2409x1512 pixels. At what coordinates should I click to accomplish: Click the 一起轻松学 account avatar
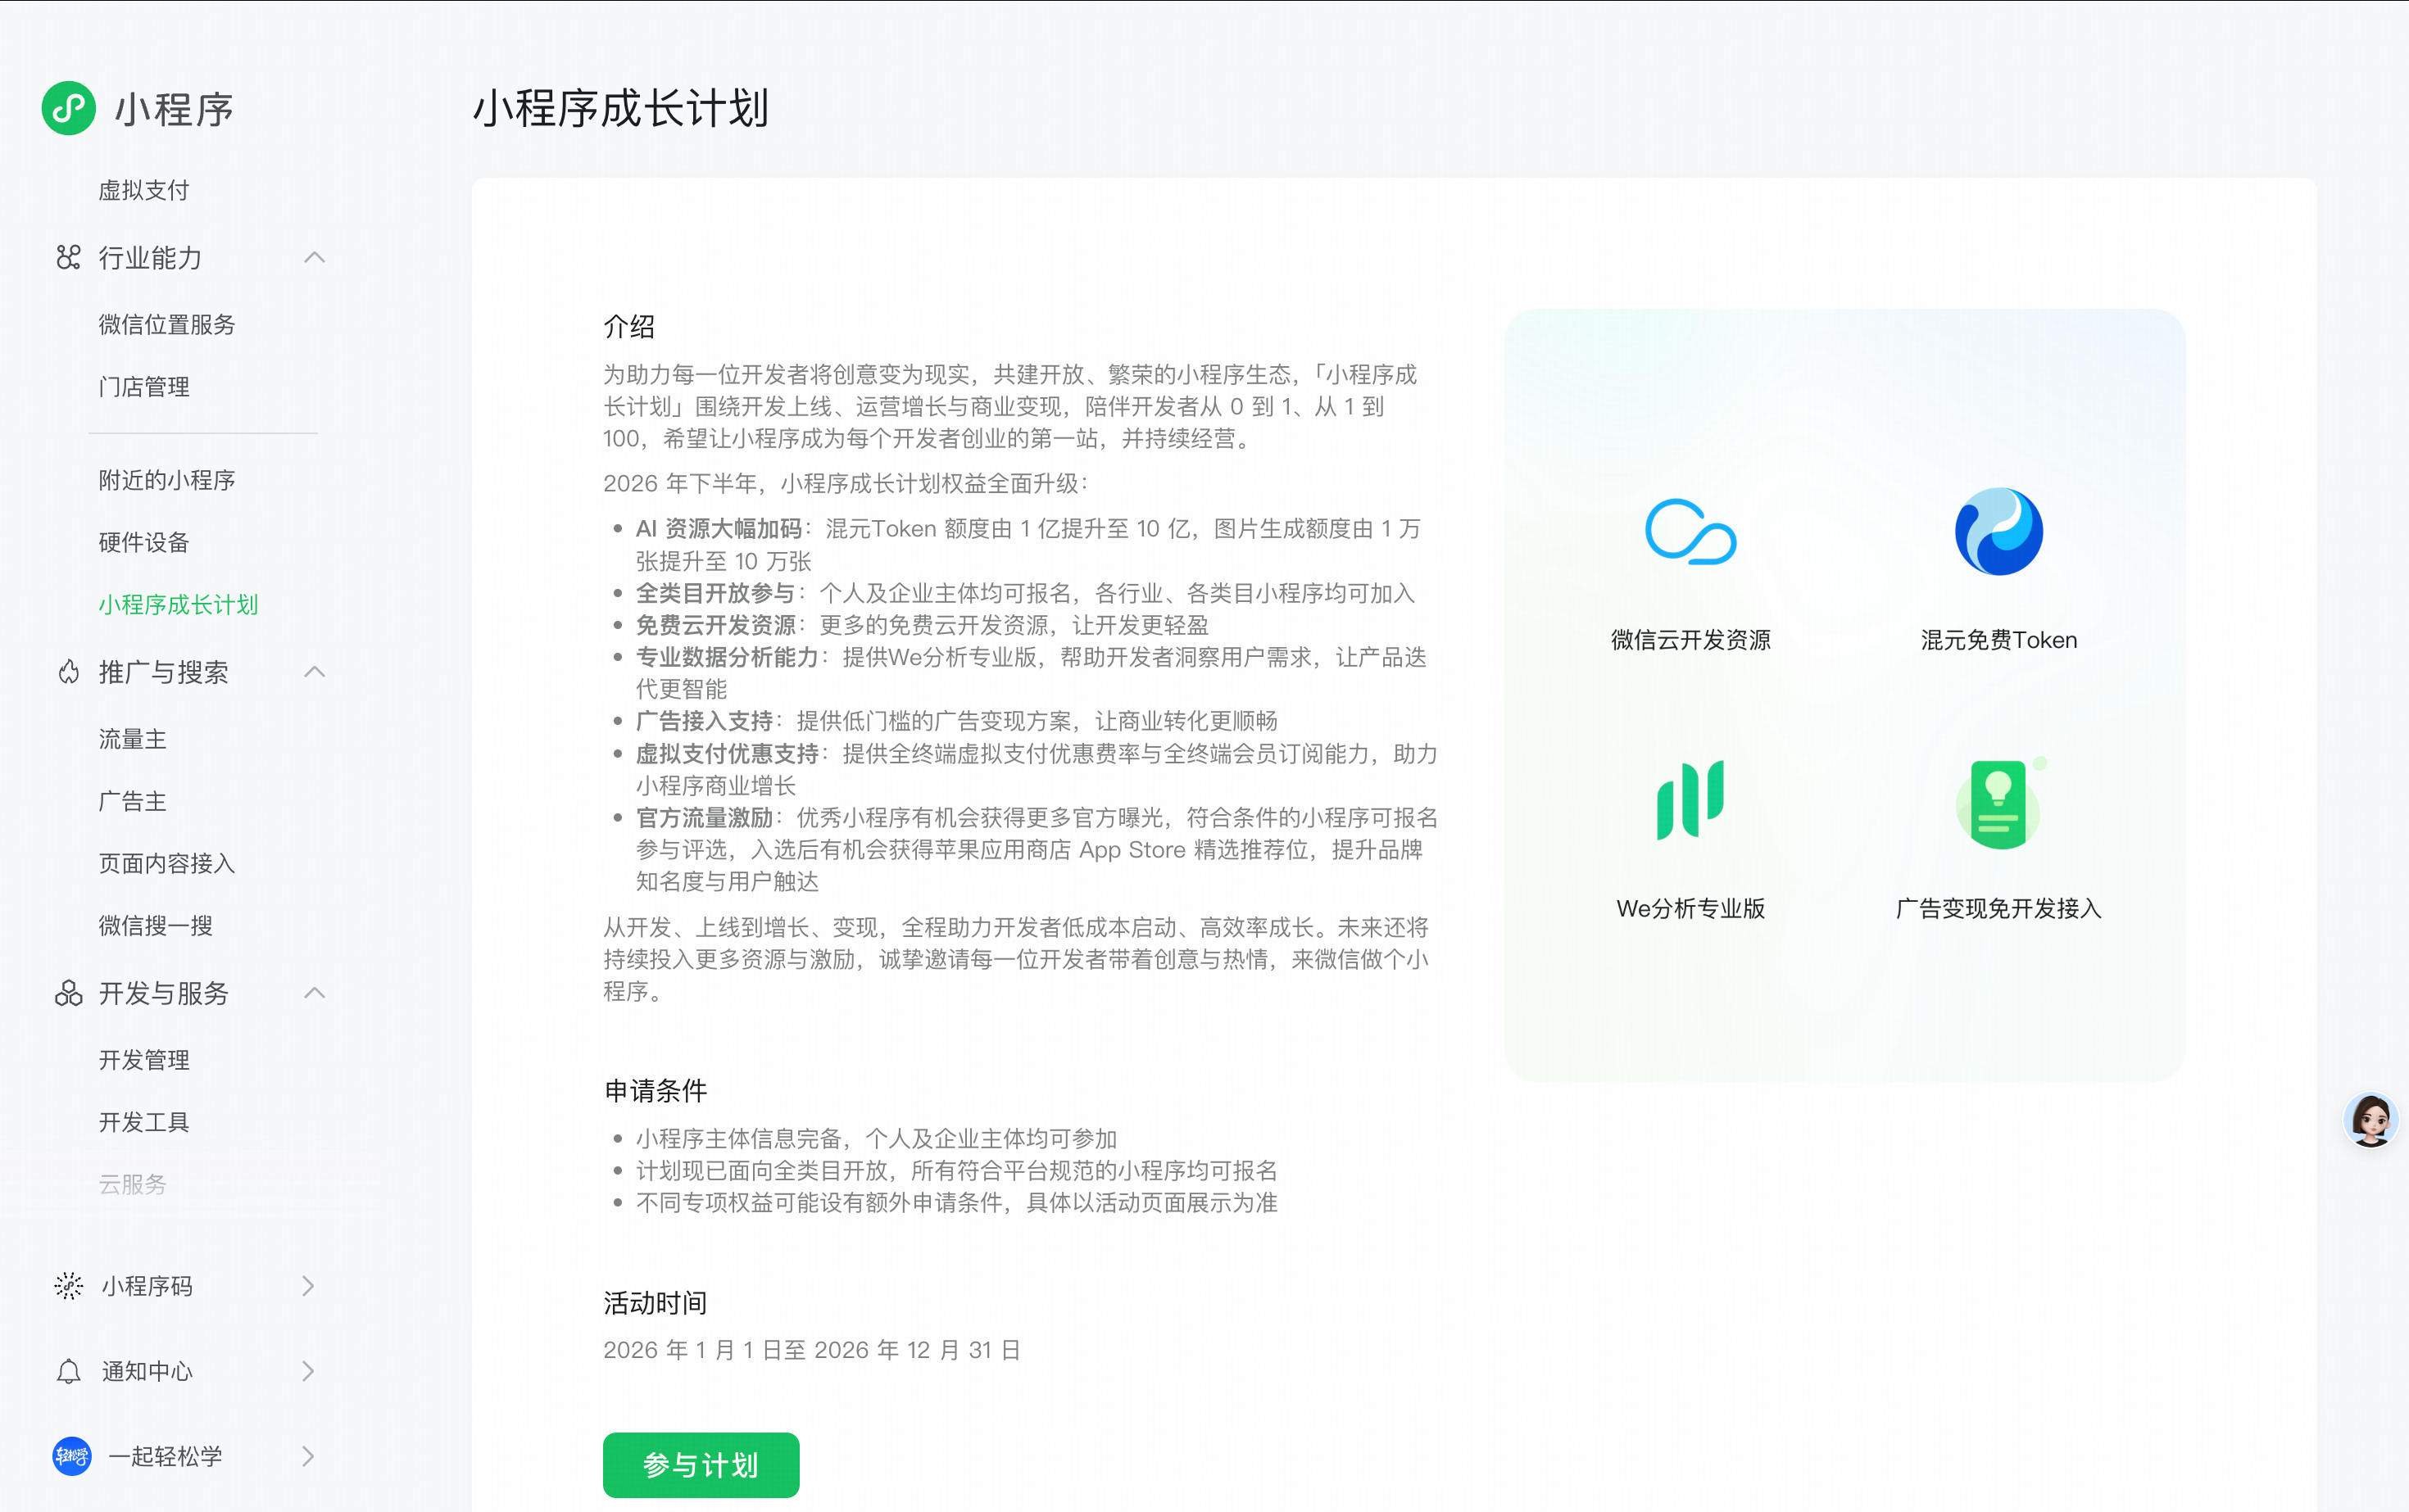pos(71,1456)
